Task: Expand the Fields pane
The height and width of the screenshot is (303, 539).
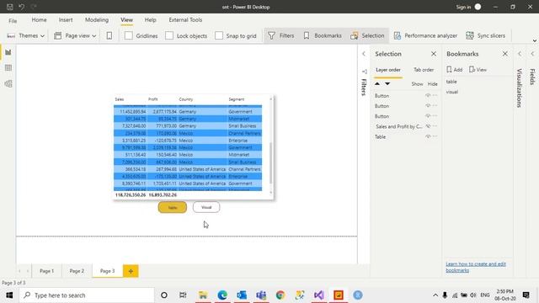Action: pos(532,54)
